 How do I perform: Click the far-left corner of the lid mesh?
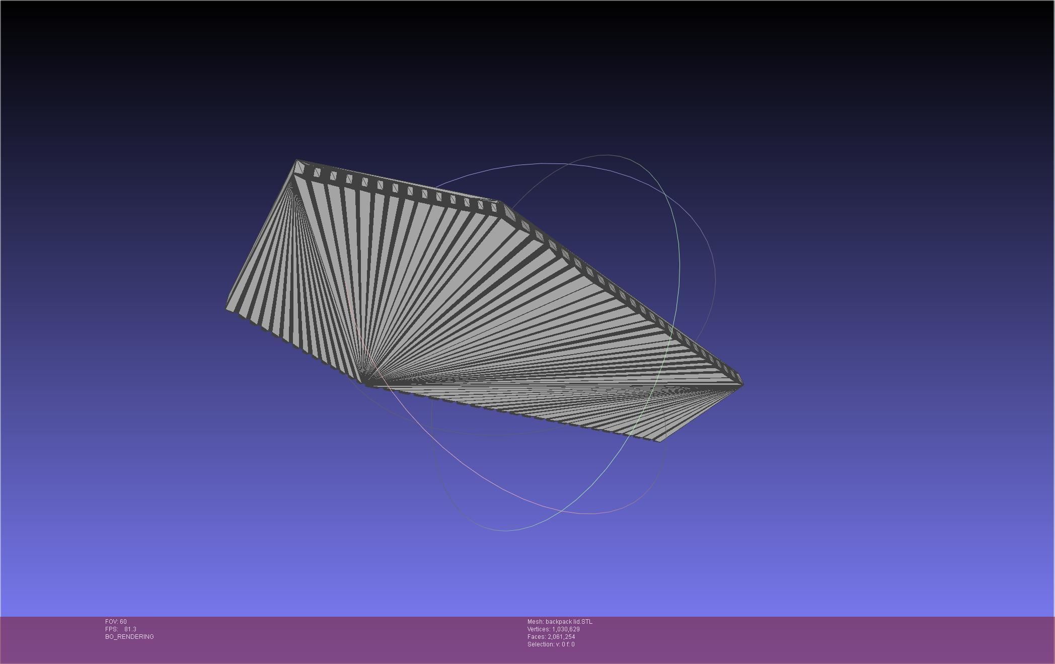(227, 309)
